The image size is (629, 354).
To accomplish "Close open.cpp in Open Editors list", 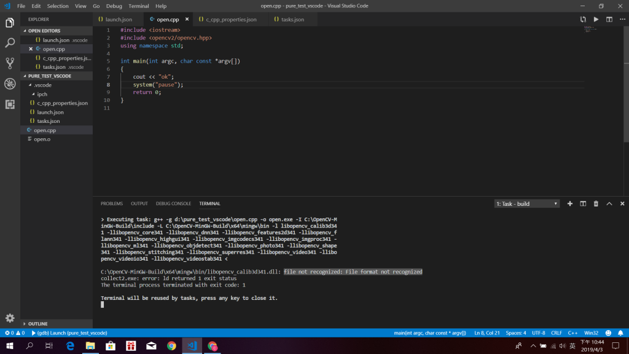I will click(x=31, y=49).
